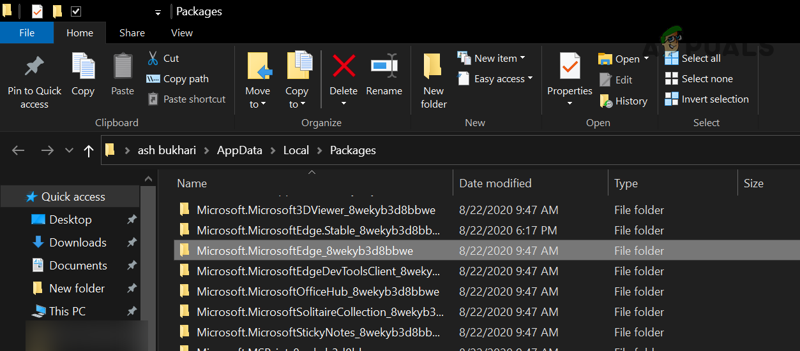Toggle the Desktop pin in Quick access

(x=132, y=220)
